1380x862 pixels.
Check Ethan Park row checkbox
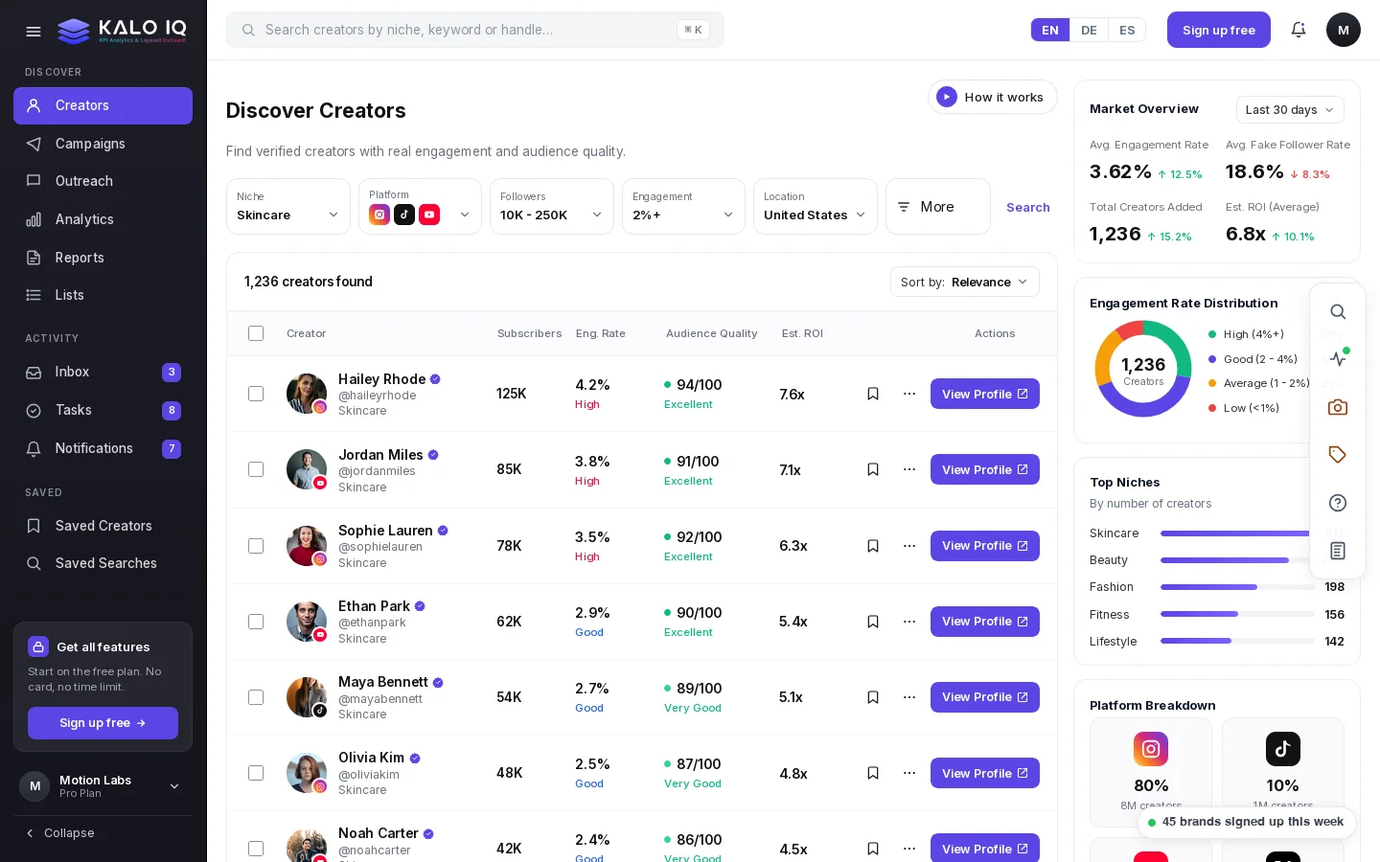click(256, 622)
